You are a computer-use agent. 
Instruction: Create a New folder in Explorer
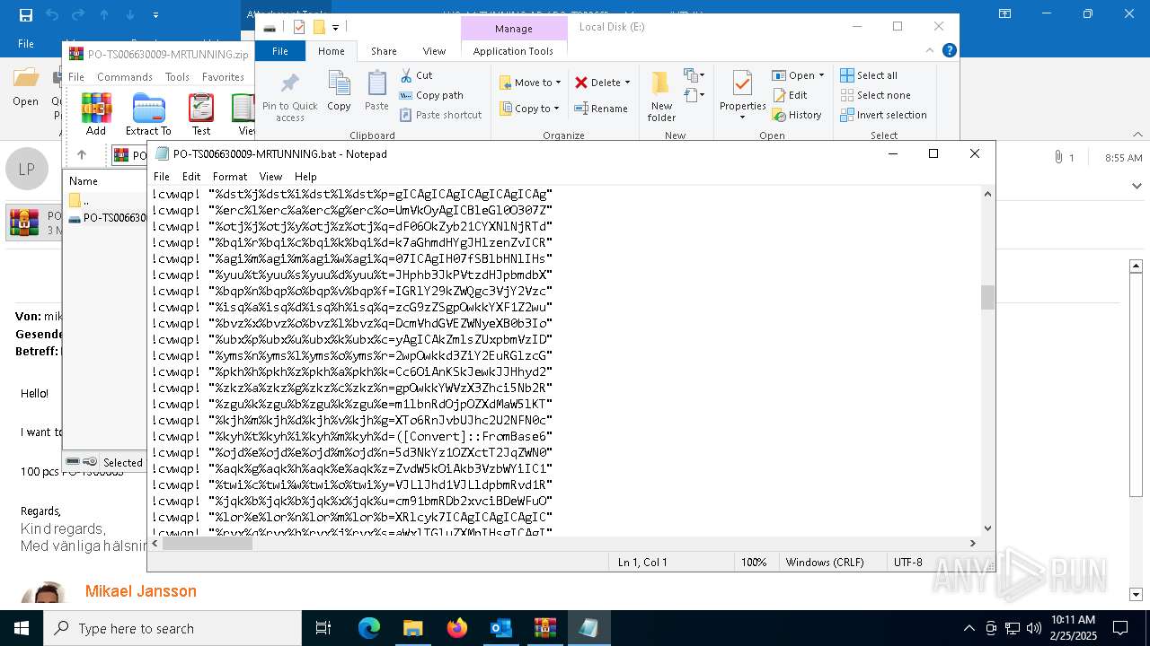coord(661,96)
